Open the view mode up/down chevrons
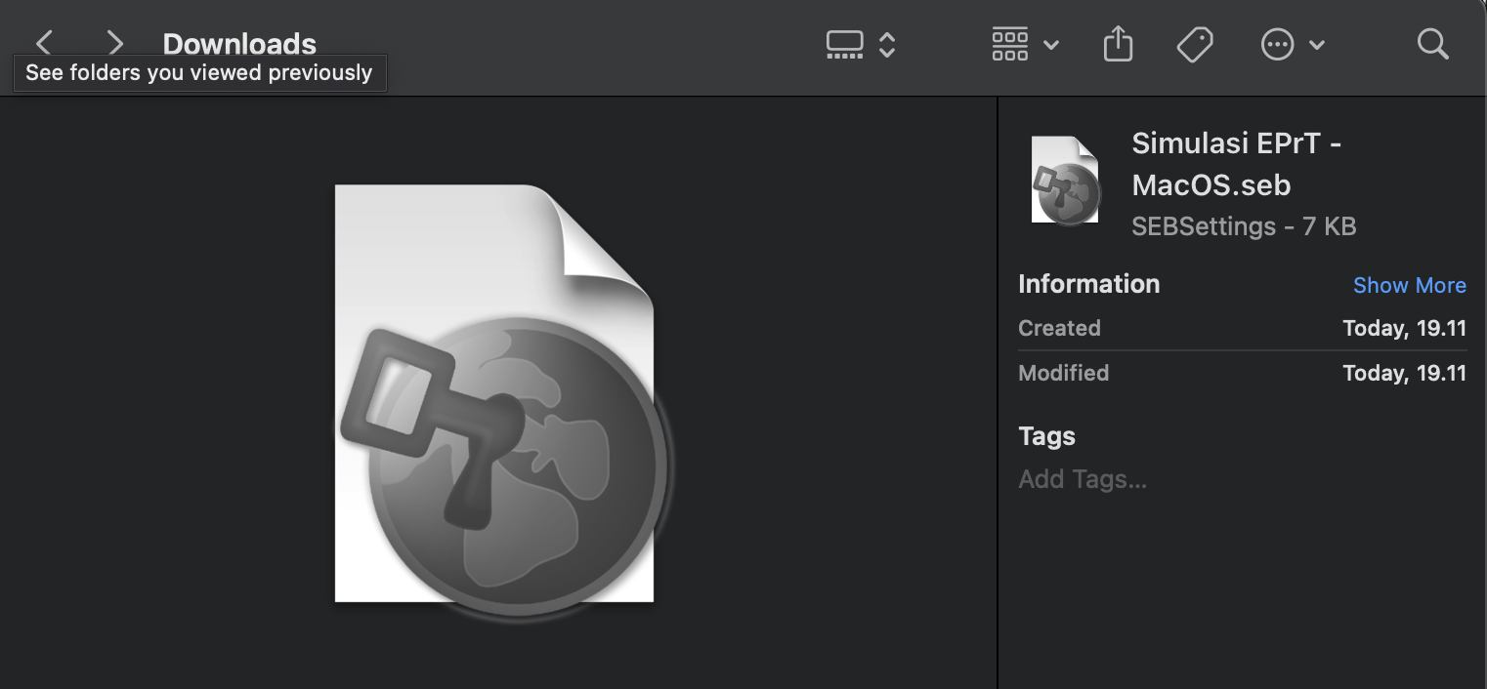 [x=887, y=45]
